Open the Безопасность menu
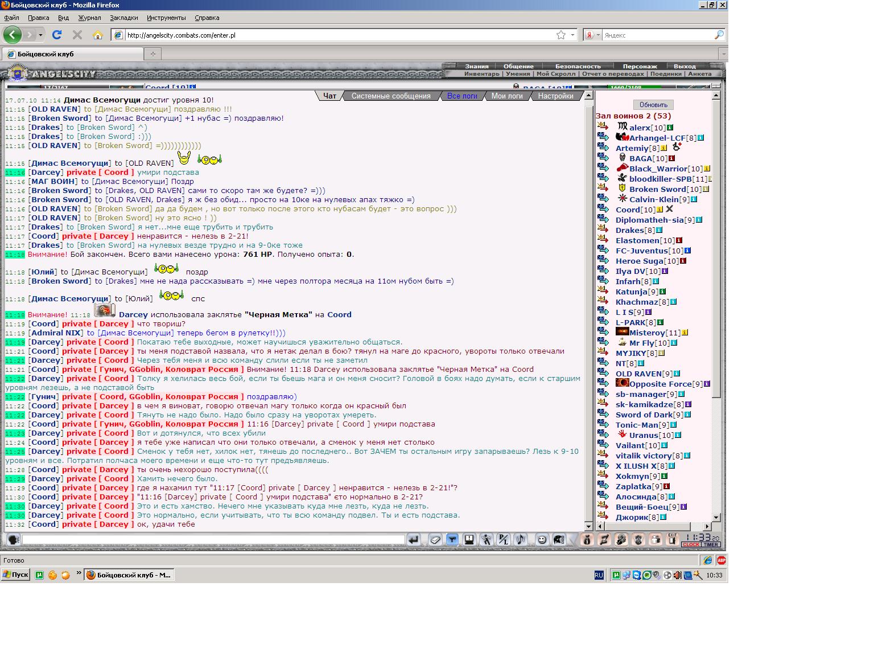This screenshot has height=656, width=874. pyautogui.click(x=578, y=66)
